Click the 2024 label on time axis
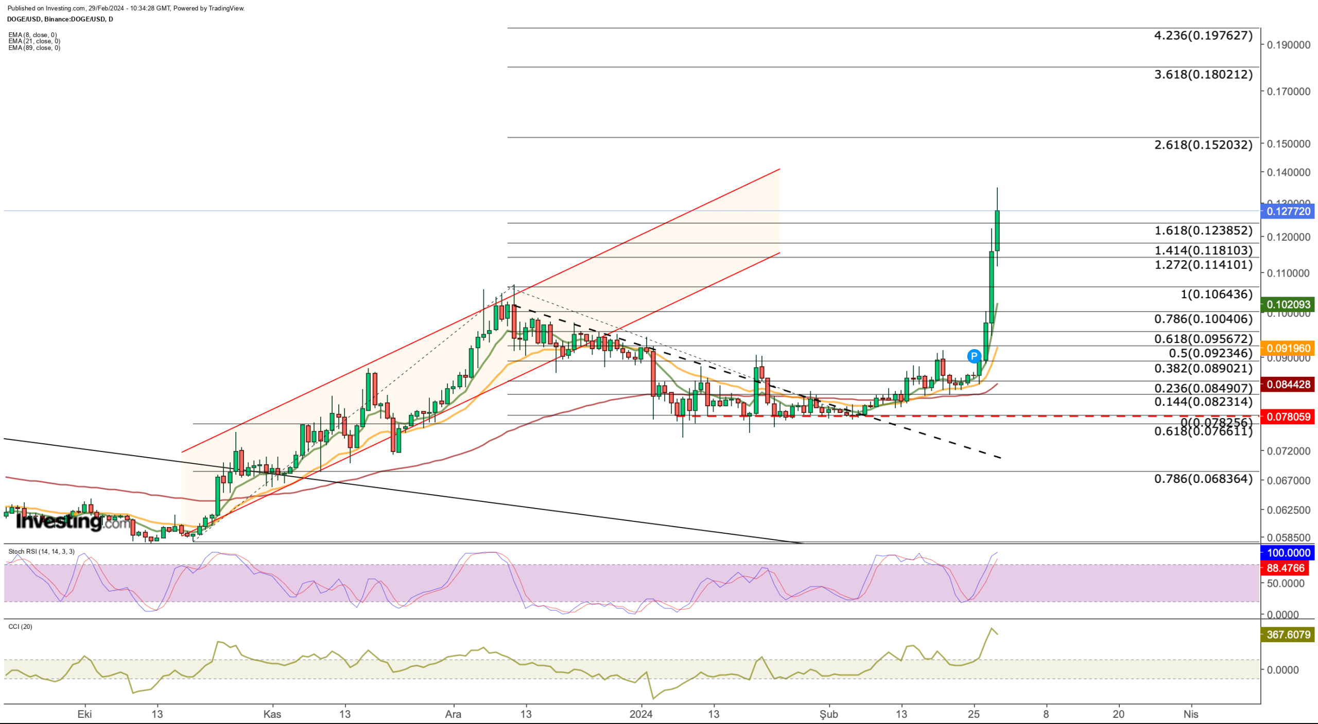This screenshot has height=724, width=1318. (641, 714)
